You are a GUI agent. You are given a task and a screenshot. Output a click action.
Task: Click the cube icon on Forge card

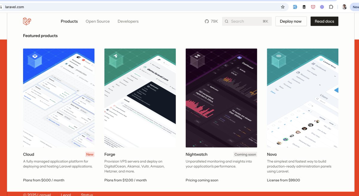coord(116,60)
